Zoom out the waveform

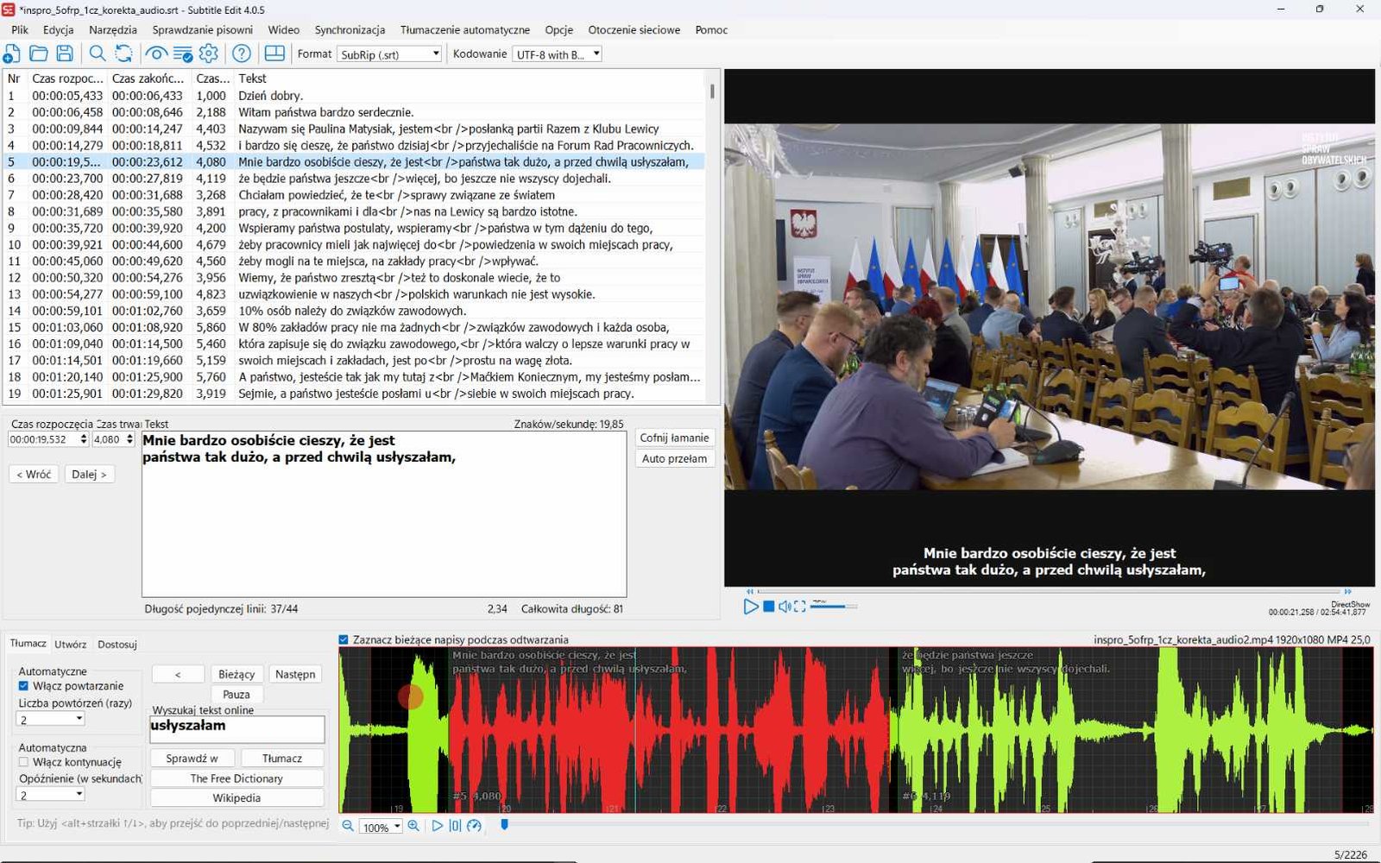(x=348, y=826)
